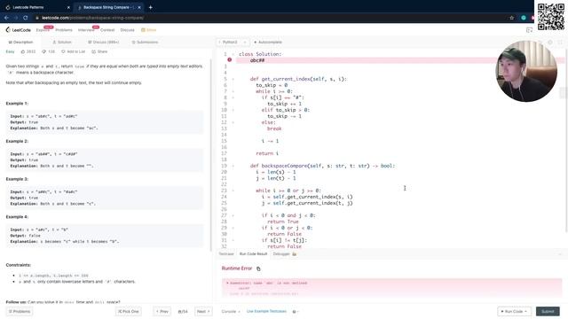Click the 'Example 1:' heading
Screen dimensions: 568x319
[17, 104]
